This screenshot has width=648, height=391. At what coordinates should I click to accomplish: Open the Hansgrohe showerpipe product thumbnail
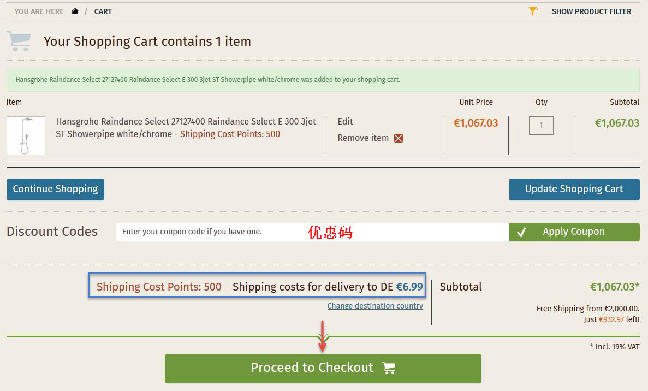(x=26, y=135)
